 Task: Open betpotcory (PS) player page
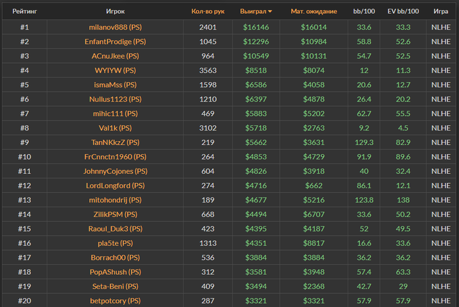click(x=115, y=300)
